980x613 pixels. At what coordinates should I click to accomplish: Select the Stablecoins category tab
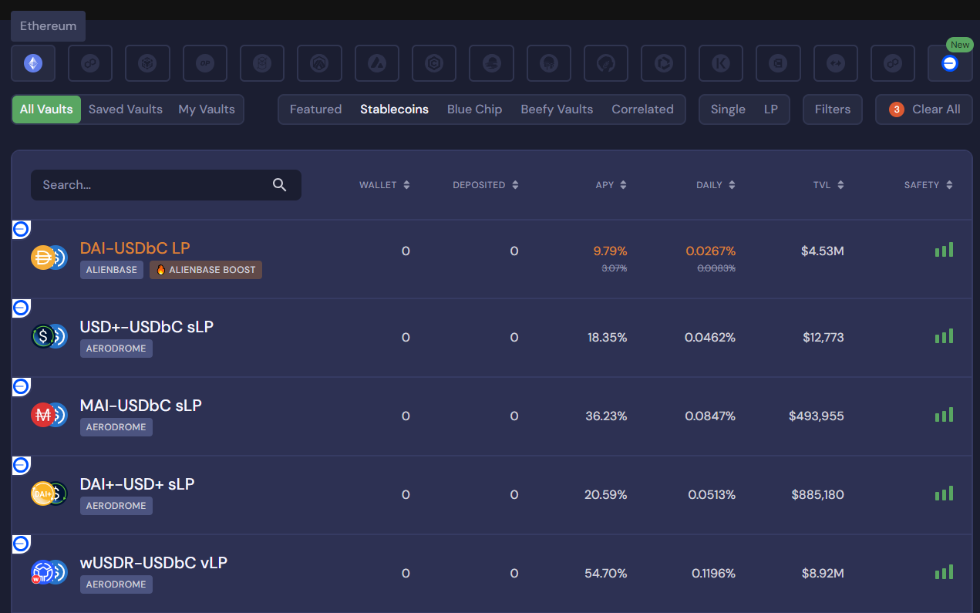395,109
